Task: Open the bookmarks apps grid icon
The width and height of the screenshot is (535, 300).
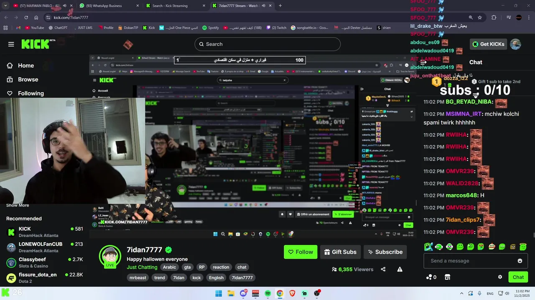Action: (5, 28)
